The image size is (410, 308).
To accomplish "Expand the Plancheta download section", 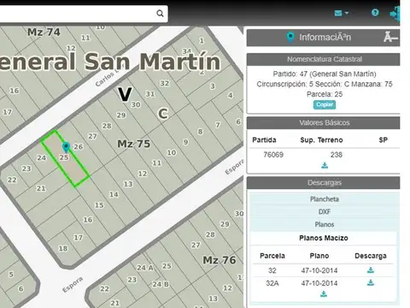I will pyautogui.click(x=325, y=199).
